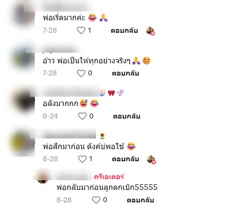Like the พ่อสึกมาก่อน comment
This screenshot has height=208, width=226.
point(82,159)
